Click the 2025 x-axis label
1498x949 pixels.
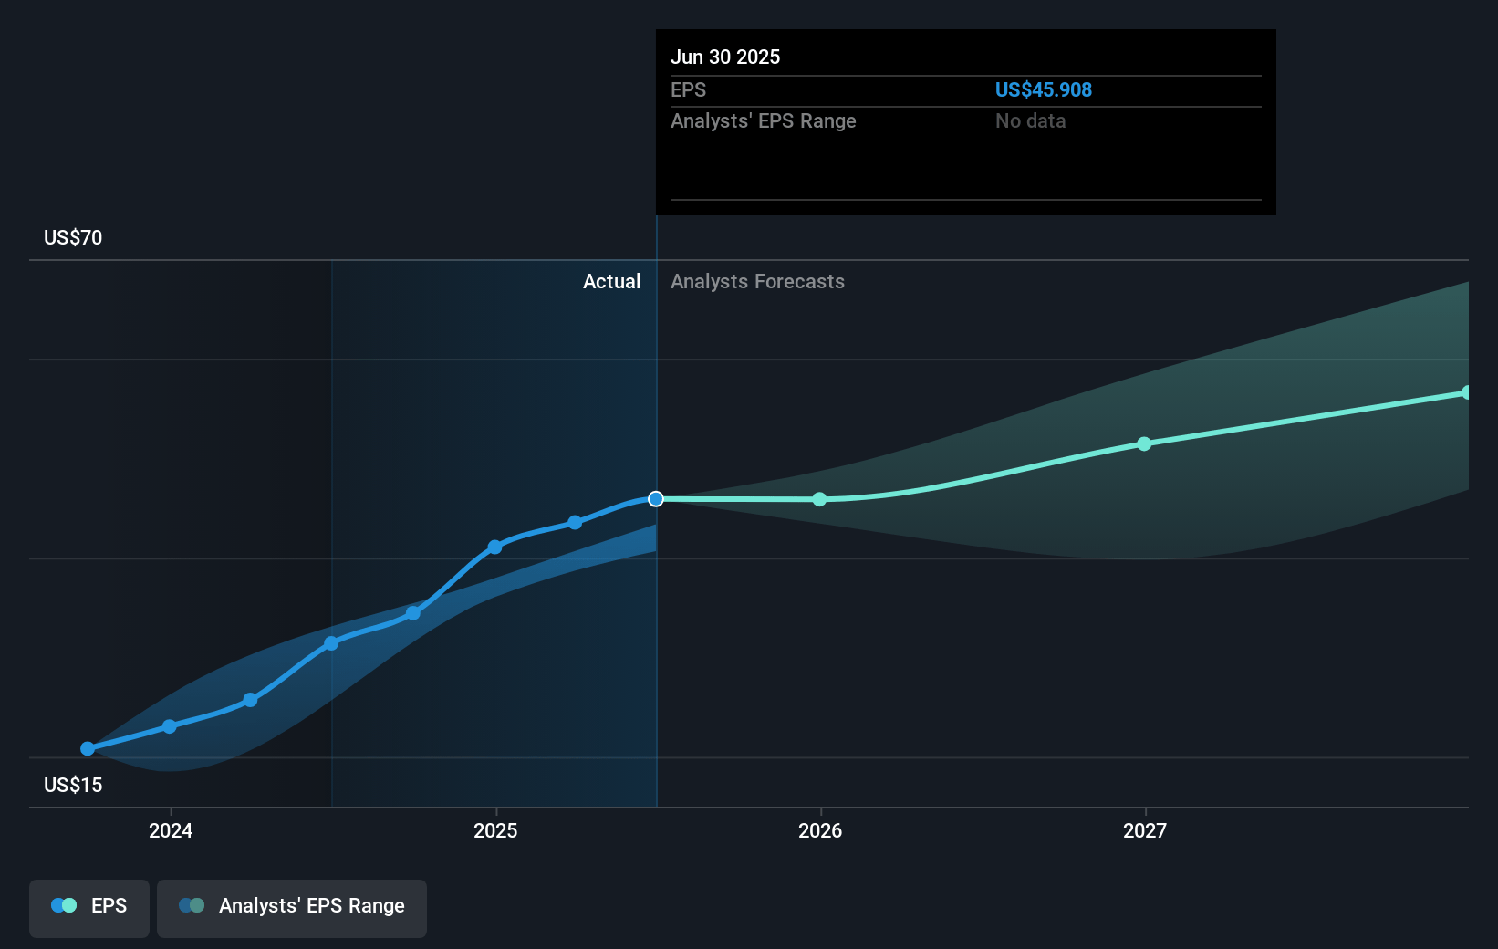[x=495, y=830]
